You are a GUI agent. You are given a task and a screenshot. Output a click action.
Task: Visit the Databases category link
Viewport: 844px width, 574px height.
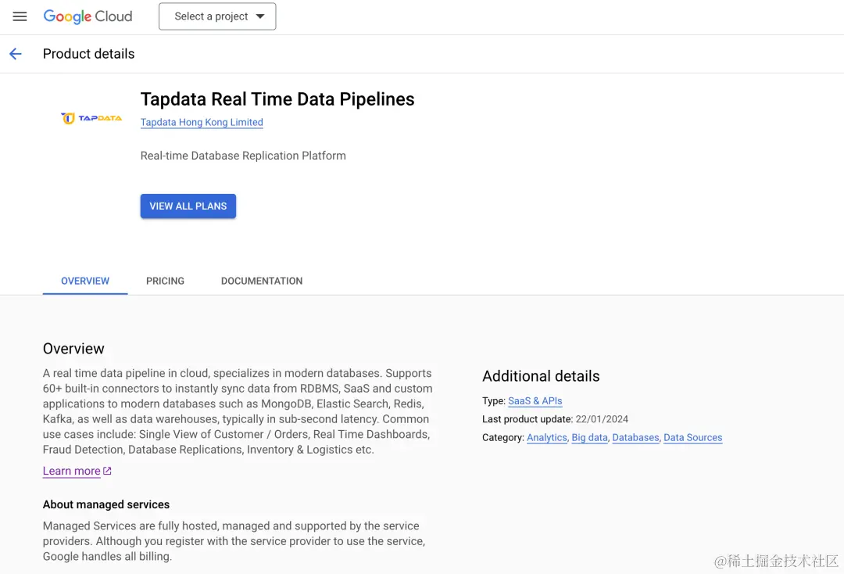click(635, 438)
